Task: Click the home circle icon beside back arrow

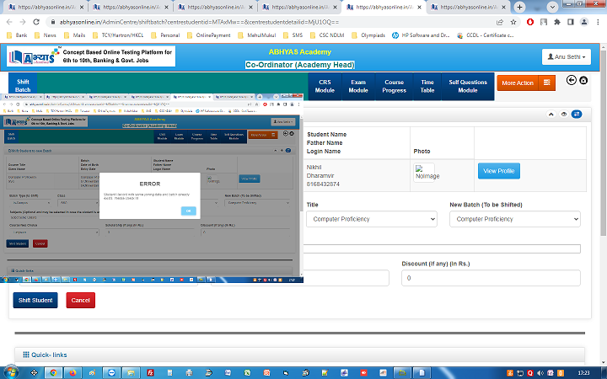Action: [583, 81]
